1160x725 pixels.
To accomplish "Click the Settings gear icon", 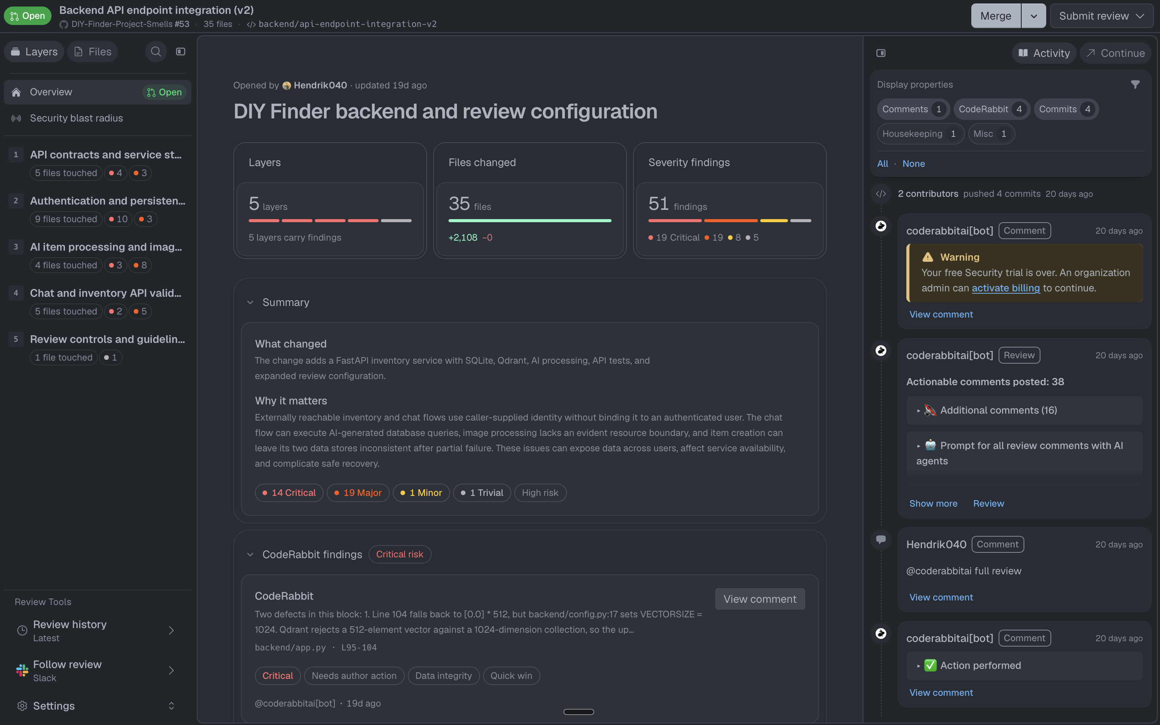I will (22, 706).
